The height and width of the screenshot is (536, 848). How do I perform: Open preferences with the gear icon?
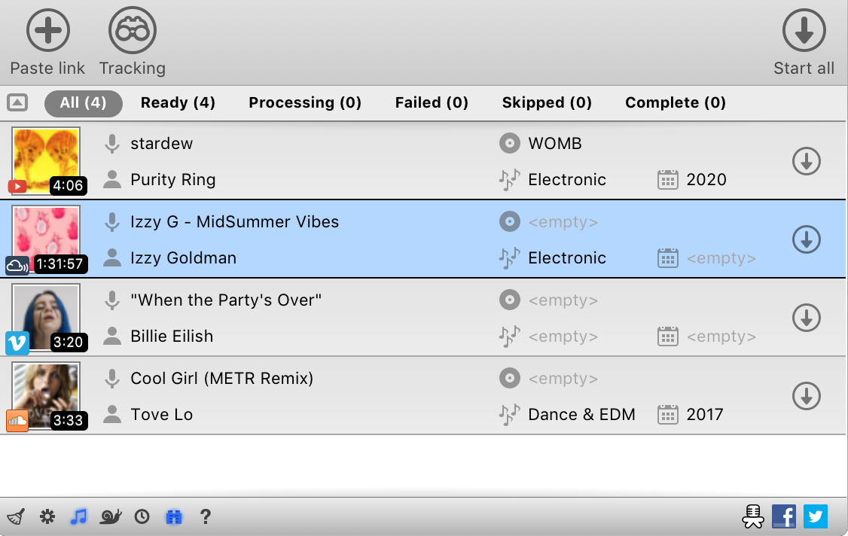tap(47, 516)
